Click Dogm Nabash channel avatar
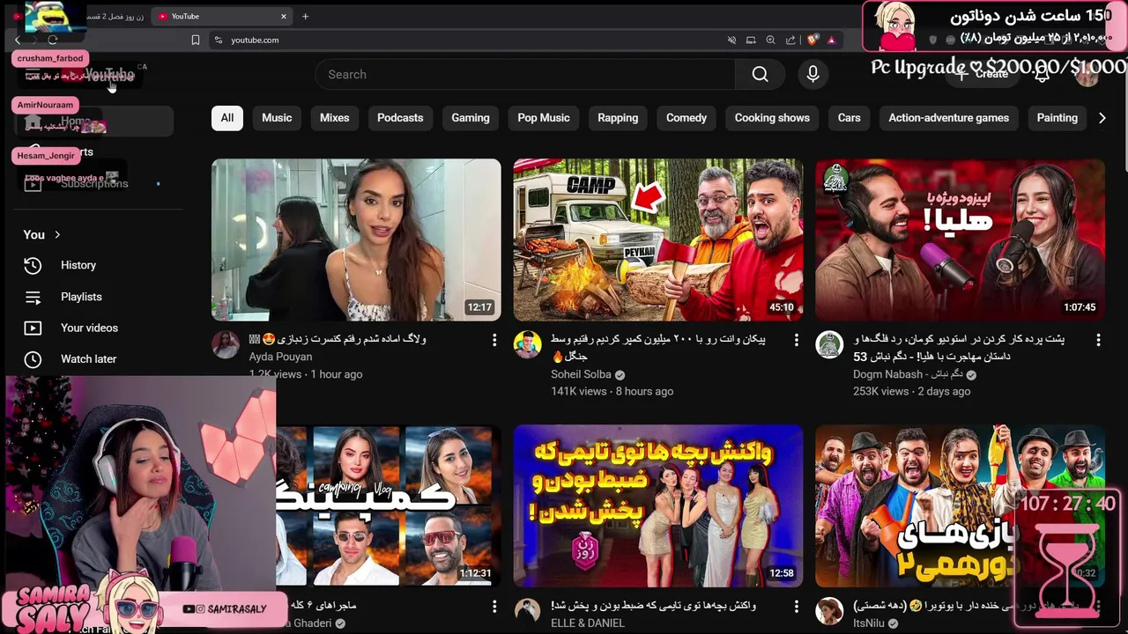1128x634 pixels. pyautogui.click(x=829, y=345)
